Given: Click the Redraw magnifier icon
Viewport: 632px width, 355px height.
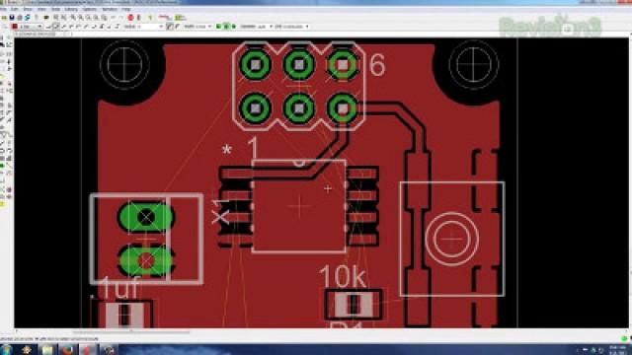Looking at the screenshot, I should tap(96, 18).
